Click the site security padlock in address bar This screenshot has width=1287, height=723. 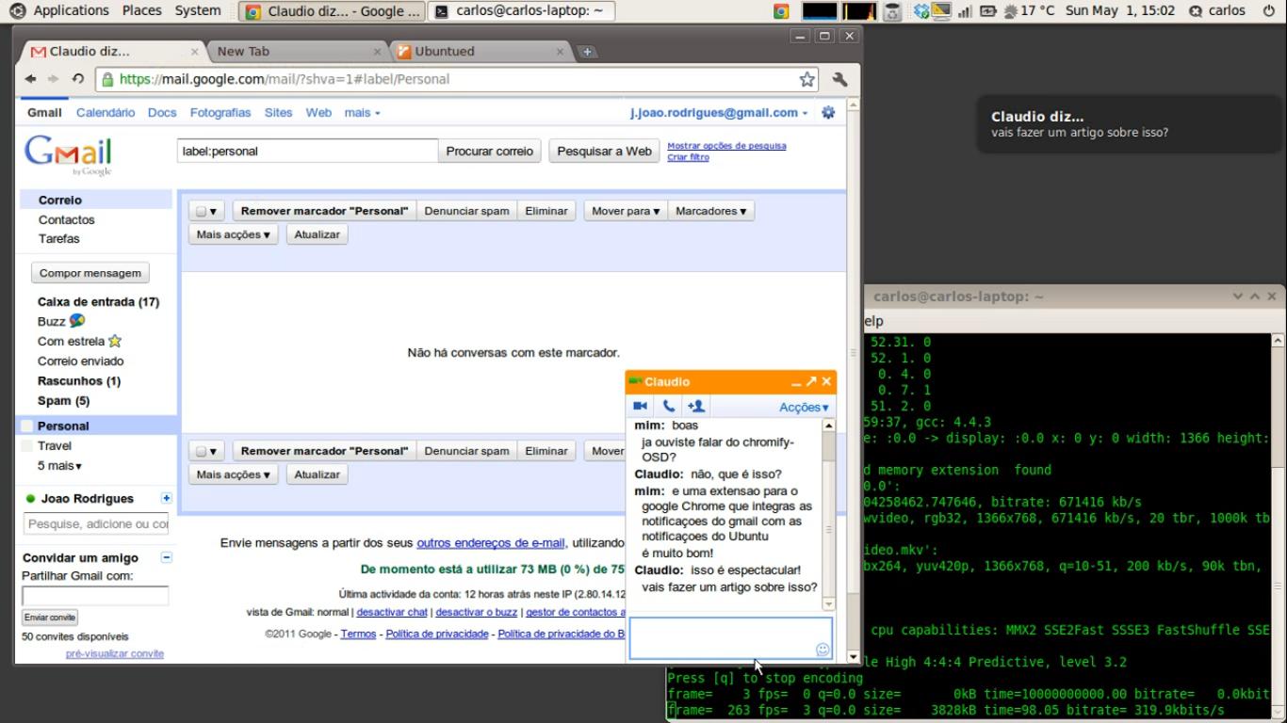(x=107, y=79)
